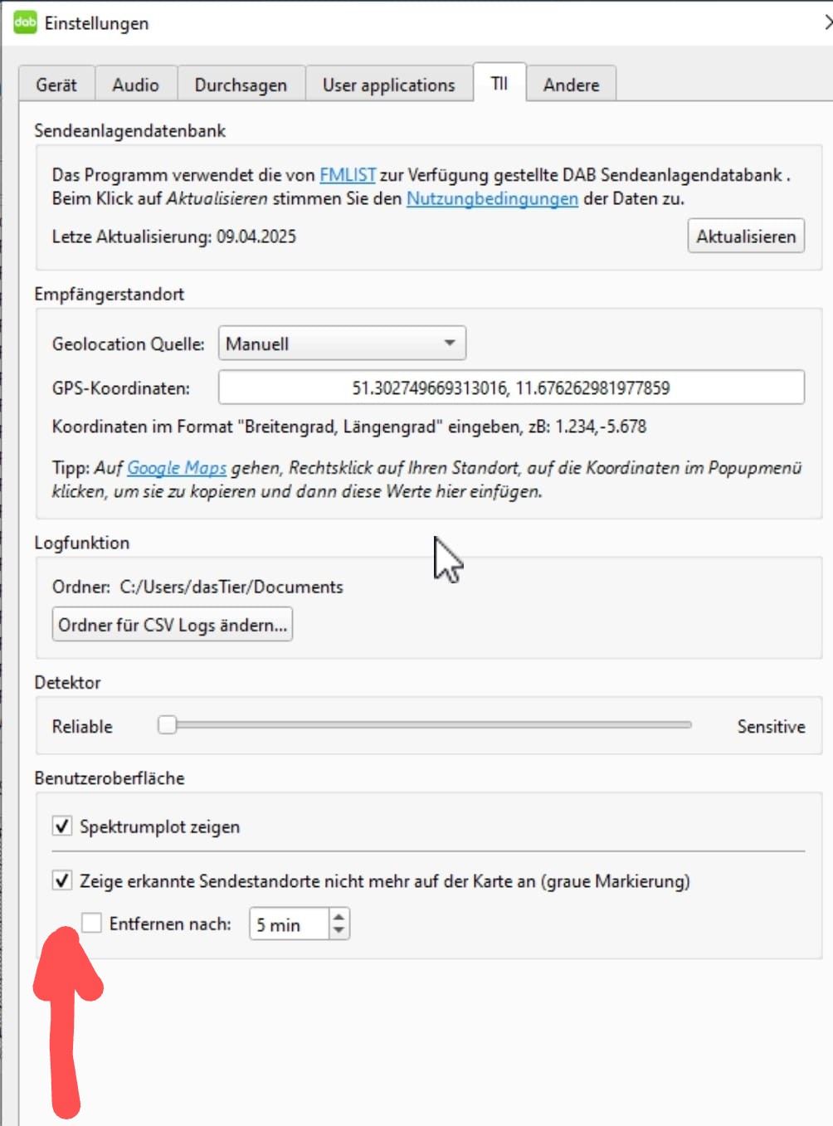Go to the User applications tab

(x=388, y=85)
